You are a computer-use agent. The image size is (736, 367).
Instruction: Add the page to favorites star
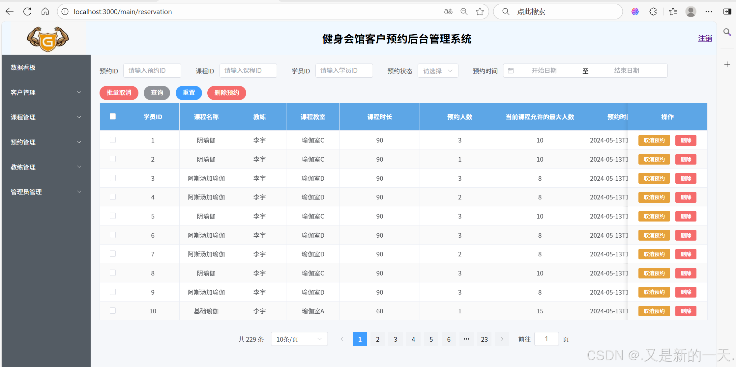tap(480, 11)
